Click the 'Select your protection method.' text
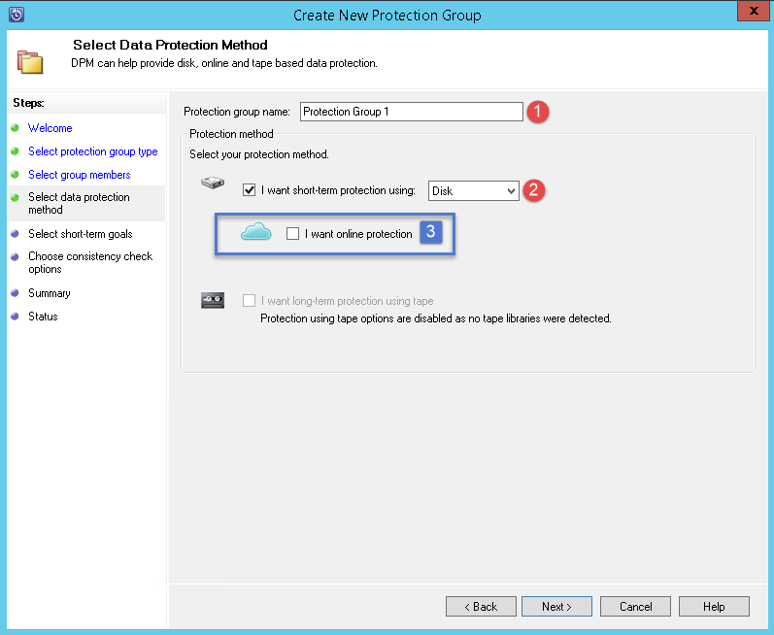The width and height of the screenshot is (774, 635). click(x=259, y=154)
